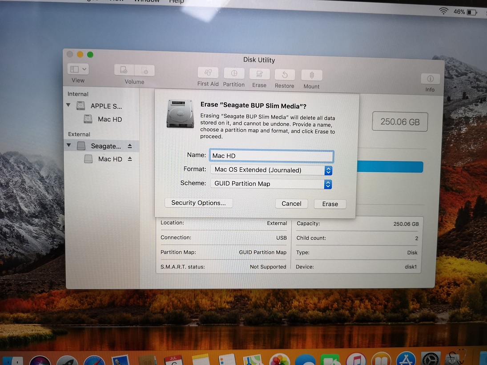Click the 46% battery percentage

pyautogui.click(x=459, y=12)
